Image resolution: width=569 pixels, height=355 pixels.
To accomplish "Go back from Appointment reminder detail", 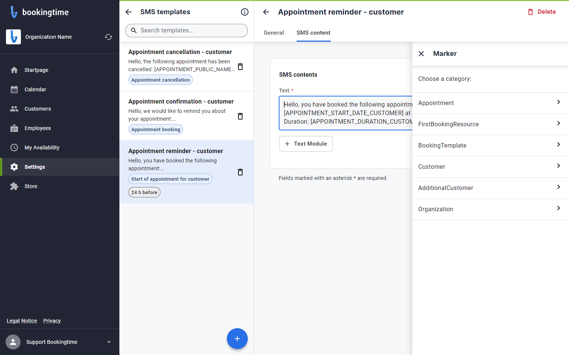I will coord(266,12).
